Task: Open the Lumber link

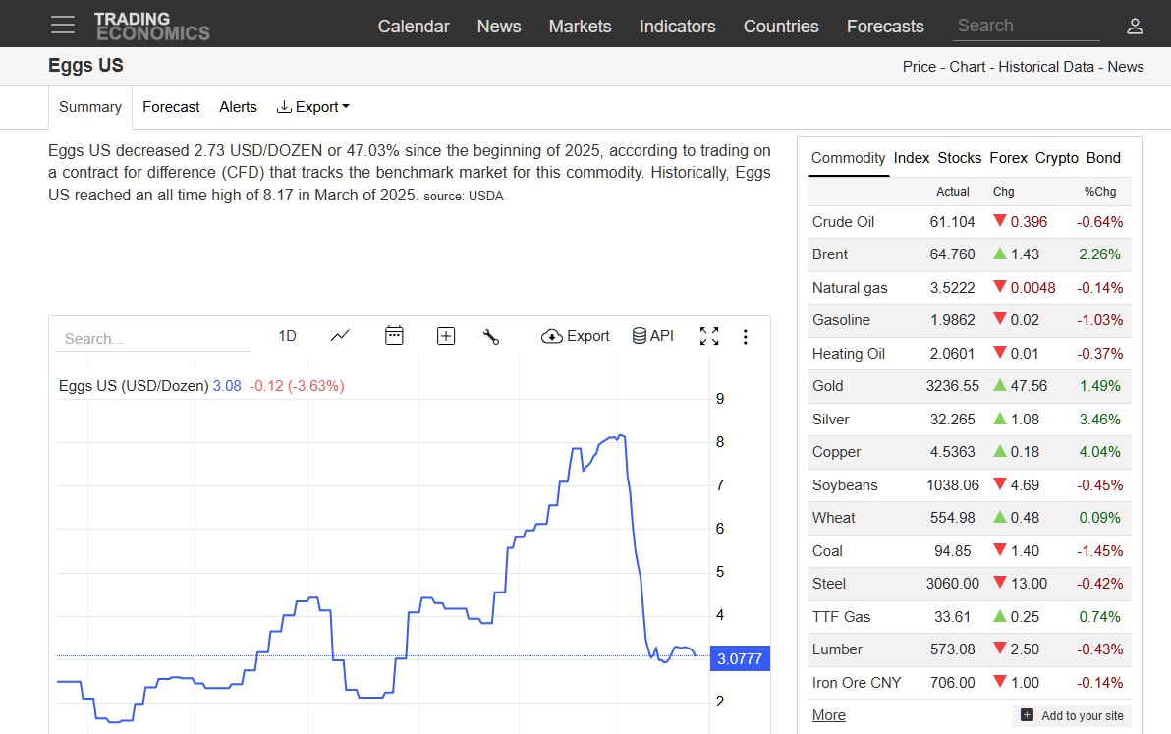Action: (837, 649)
